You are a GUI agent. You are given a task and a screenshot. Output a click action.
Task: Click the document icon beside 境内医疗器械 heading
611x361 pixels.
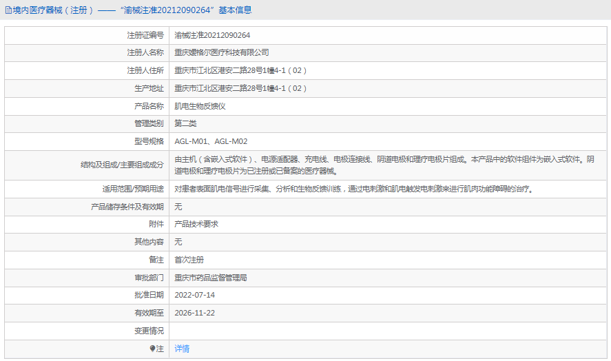pos(8,10)
